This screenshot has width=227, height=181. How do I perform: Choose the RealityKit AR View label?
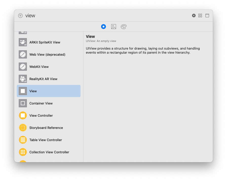click(43, 79)
